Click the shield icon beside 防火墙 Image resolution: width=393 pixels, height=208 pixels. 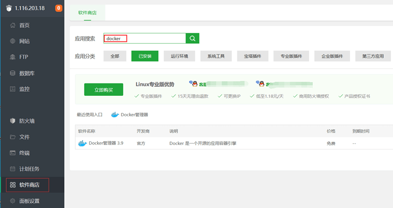(12, 121)
